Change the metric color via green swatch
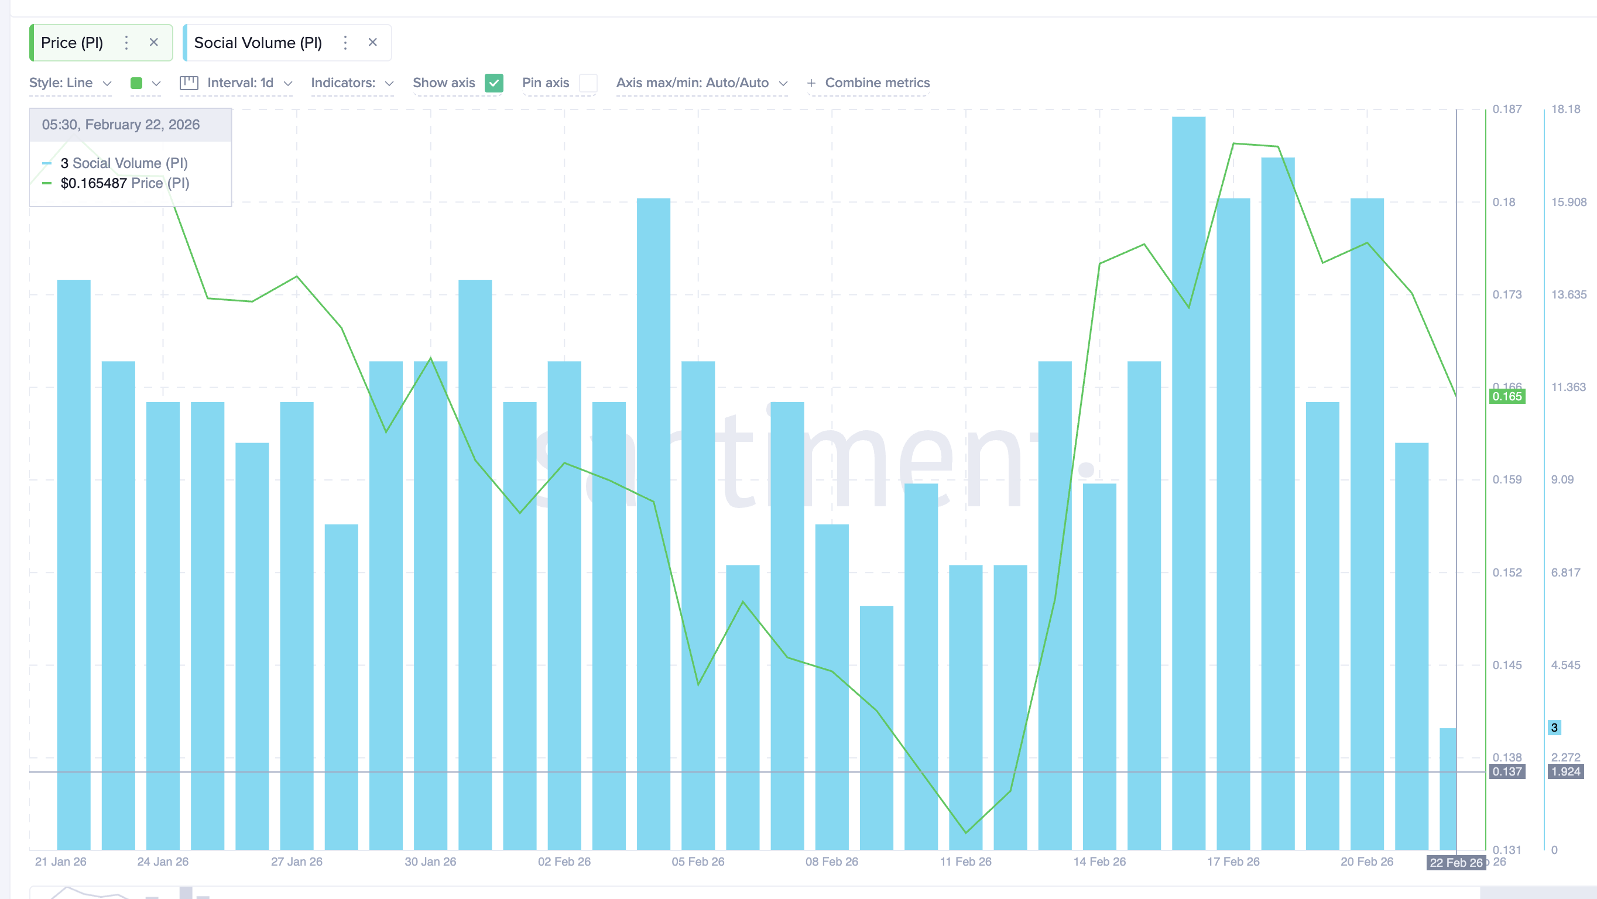 point(138,83)
